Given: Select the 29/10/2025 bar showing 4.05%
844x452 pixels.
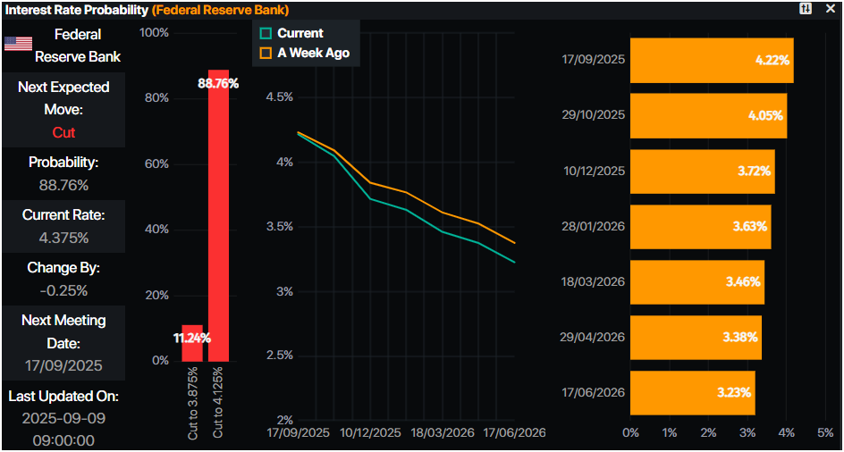Looking at the screenshot, I should pyautogui.click(x=708, y=115).
